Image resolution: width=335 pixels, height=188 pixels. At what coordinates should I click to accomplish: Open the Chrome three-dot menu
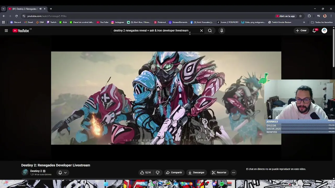[x=331, y=16]
